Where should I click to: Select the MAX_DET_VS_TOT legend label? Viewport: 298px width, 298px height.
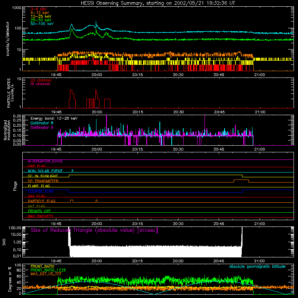46,274
